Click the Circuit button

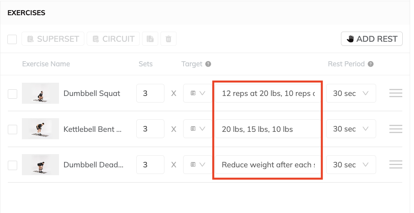(x=113, y=39)
